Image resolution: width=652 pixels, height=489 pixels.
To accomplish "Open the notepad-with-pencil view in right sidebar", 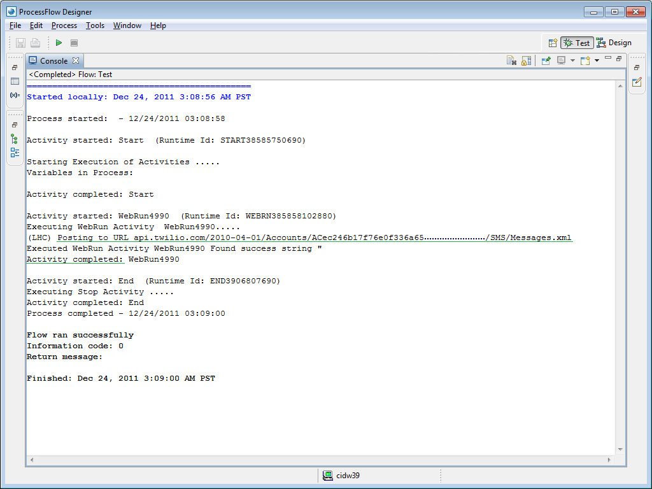I will click(x=636, y=82).
